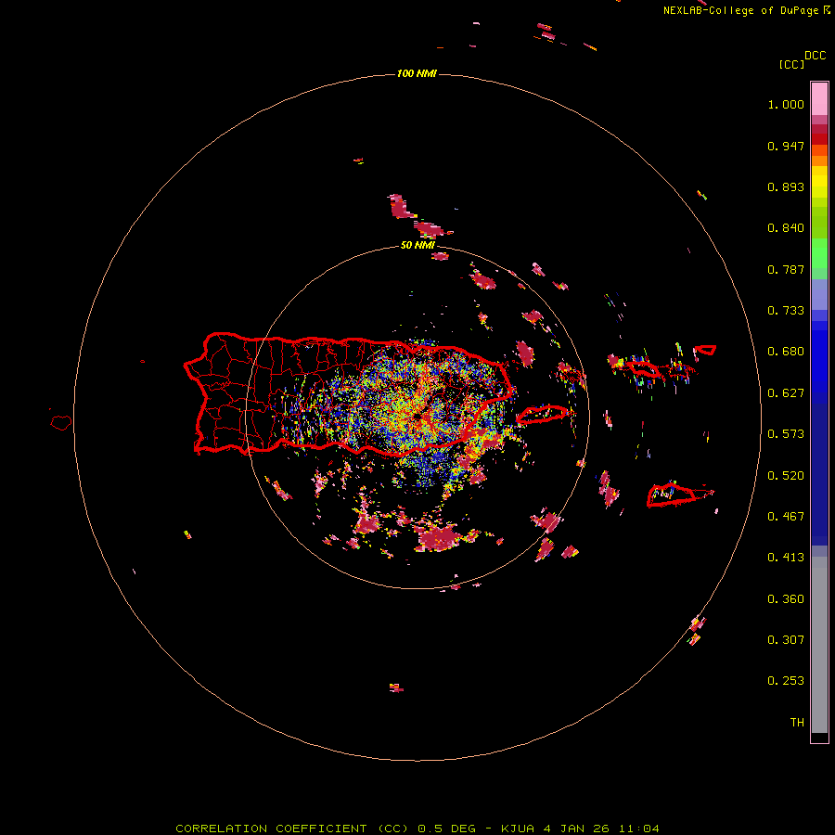The image size is (835, 835).
Task: Click the 0.253 legend value
Action: [x=786, y=681]
